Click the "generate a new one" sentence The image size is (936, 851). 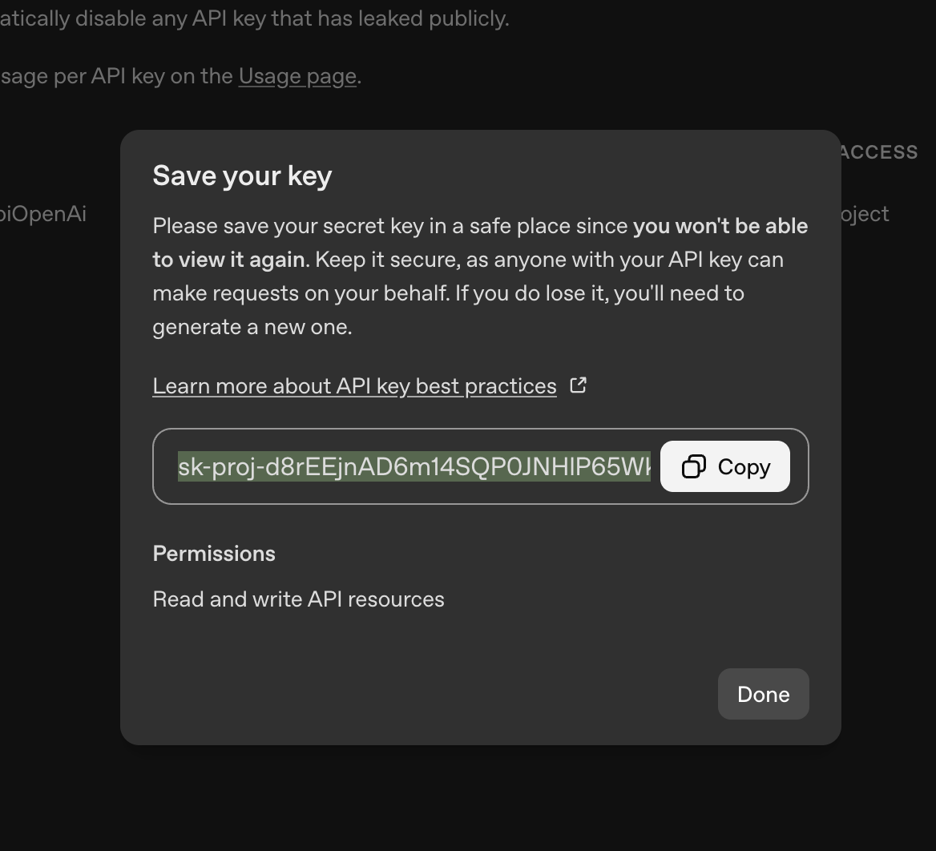[252, 327]
